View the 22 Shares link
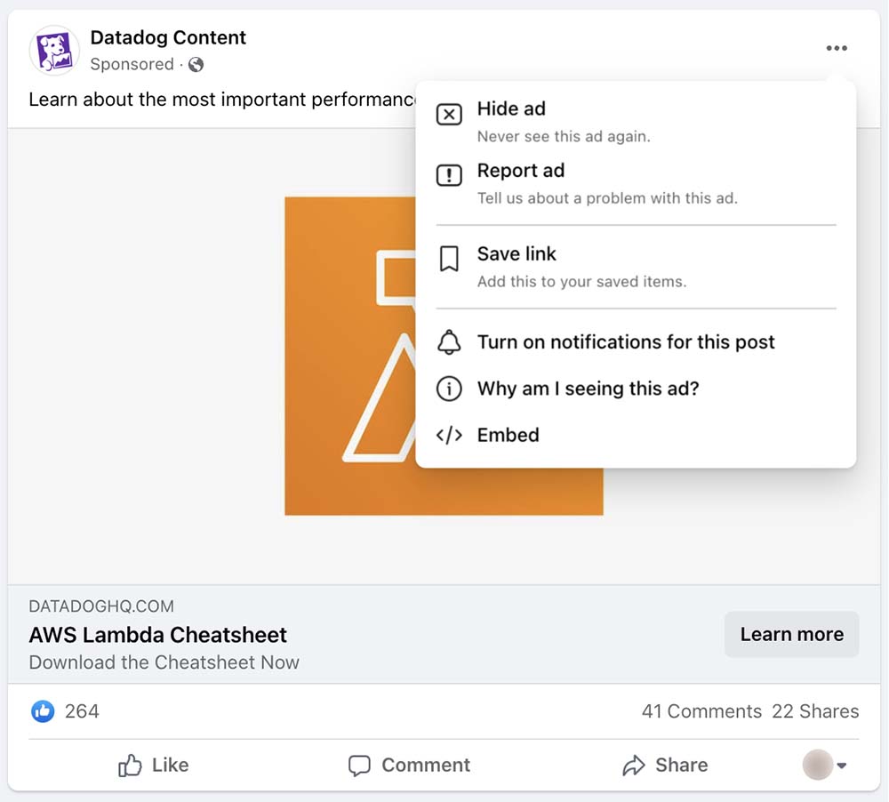The width and height of the screenshot is (889, 802). (x=815, y=711)
